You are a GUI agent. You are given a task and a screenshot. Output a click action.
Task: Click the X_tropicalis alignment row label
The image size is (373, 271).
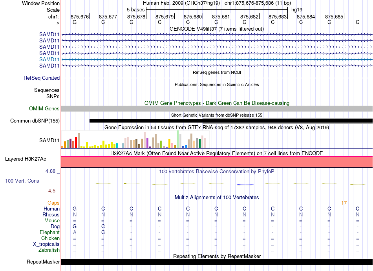pos(46,244)
